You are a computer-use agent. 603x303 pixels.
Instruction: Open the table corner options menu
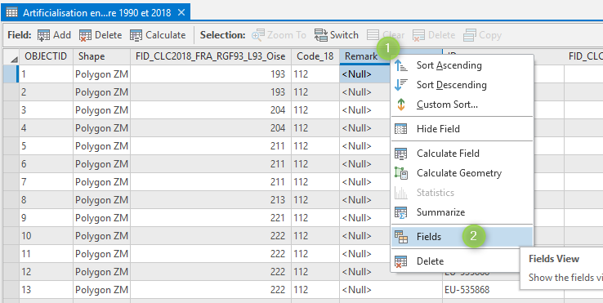(11, 57)
